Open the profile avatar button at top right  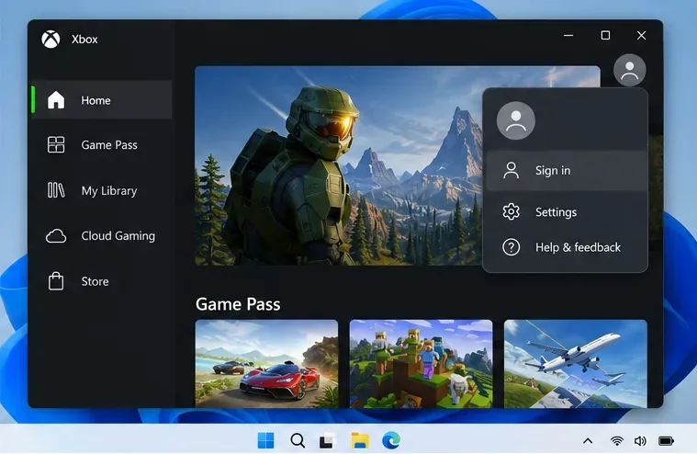coord(629,70)
